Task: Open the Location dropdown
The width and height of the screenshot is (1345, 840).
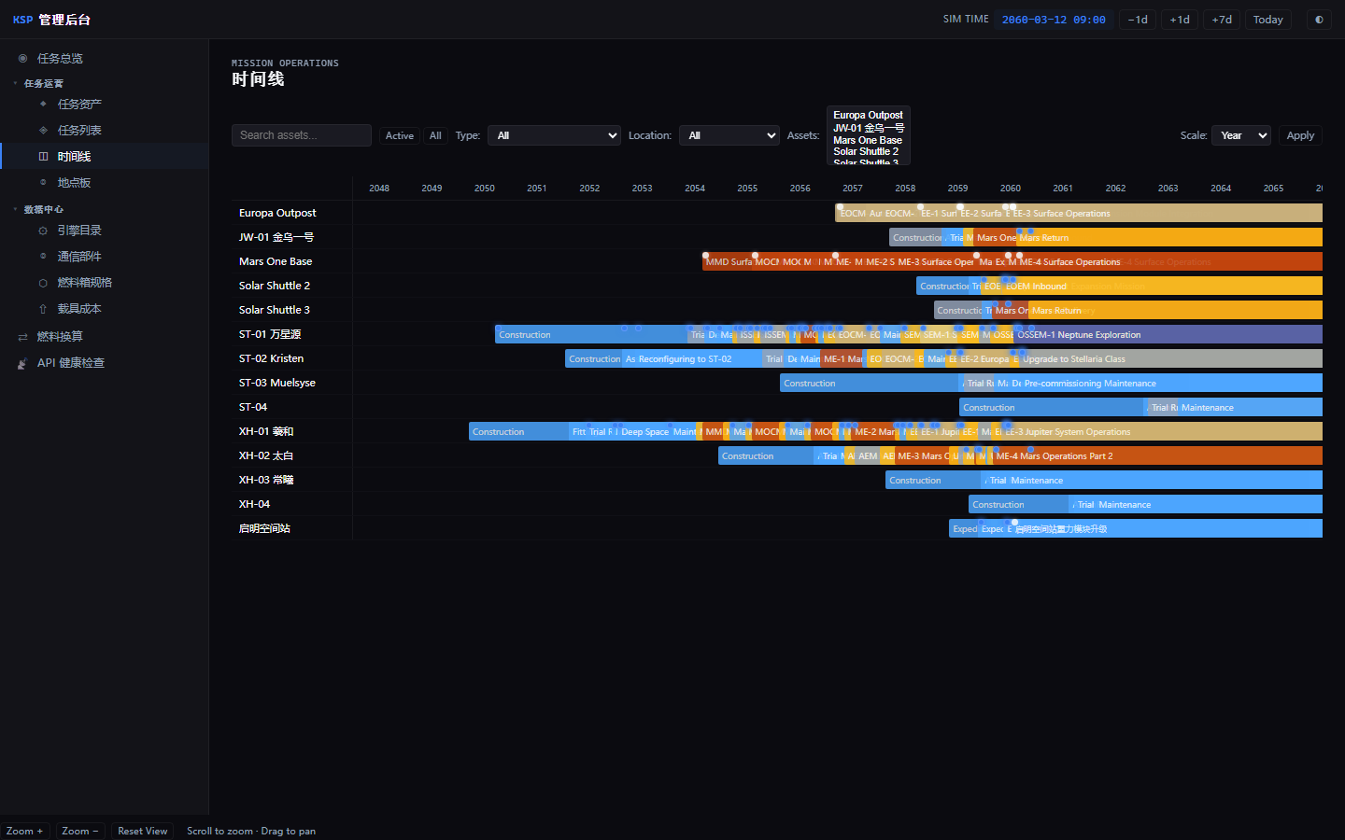Action: [729, 135]
